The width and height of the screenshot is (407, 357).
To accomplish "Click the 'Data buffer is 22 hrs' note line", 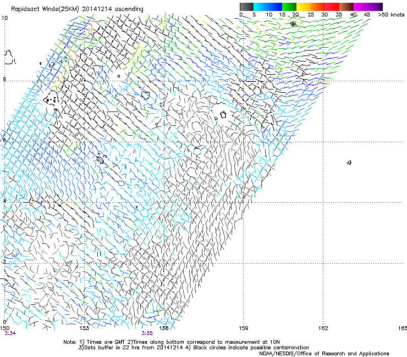I will pyautogui.click(x=194, y=348).
